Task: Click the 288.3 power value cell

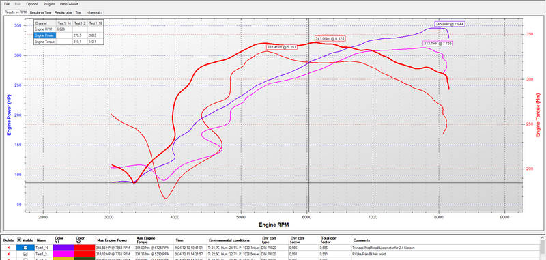Action: (x=95, y=35)
